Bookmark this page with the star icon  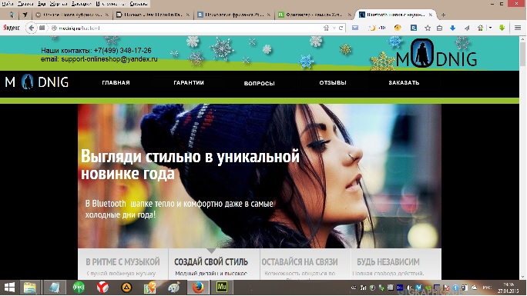[x=428, y=28]
